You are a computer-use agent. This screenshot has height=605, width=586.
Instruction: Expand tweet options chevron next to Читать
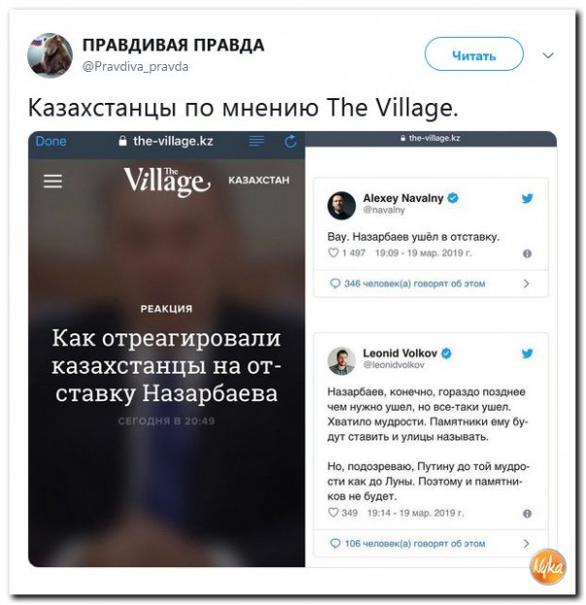[548, 55]
